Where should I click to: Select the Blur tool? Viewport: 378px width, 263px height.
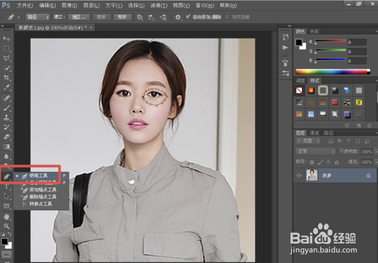coord(6,156)
